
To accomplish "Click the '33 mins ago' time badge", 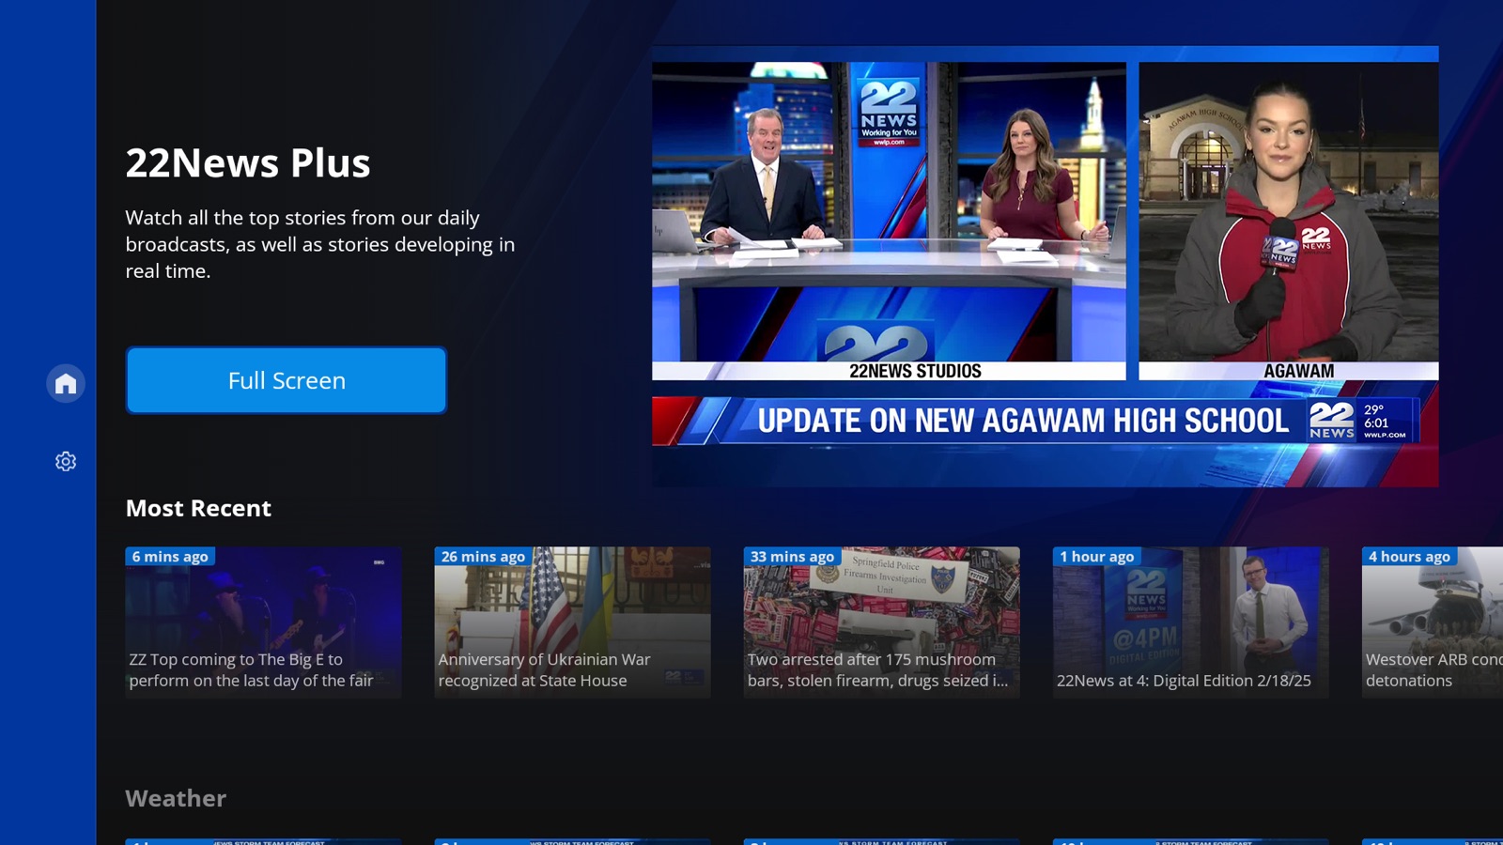I will (792, 557).
